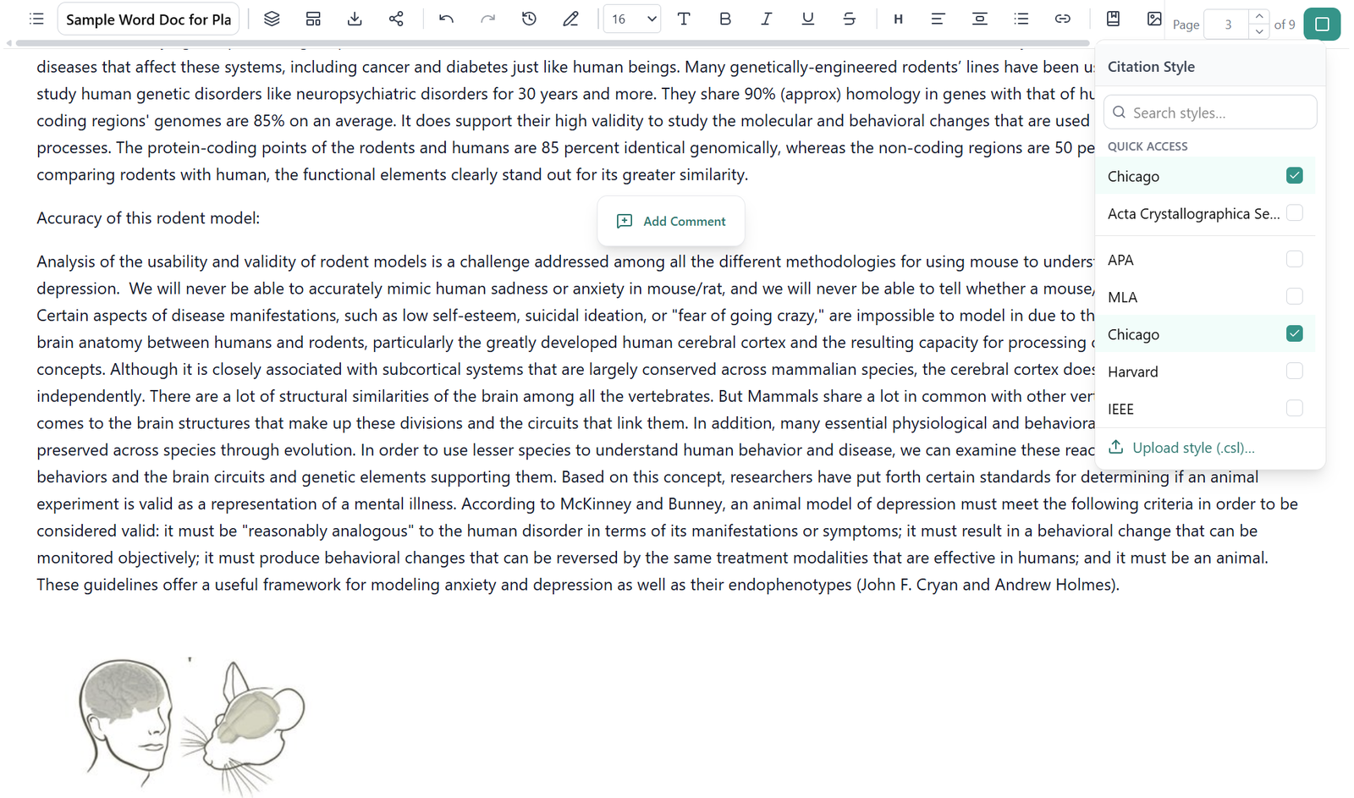Click the text type (T) icon

pyautogui.click(x=684, y=19)
